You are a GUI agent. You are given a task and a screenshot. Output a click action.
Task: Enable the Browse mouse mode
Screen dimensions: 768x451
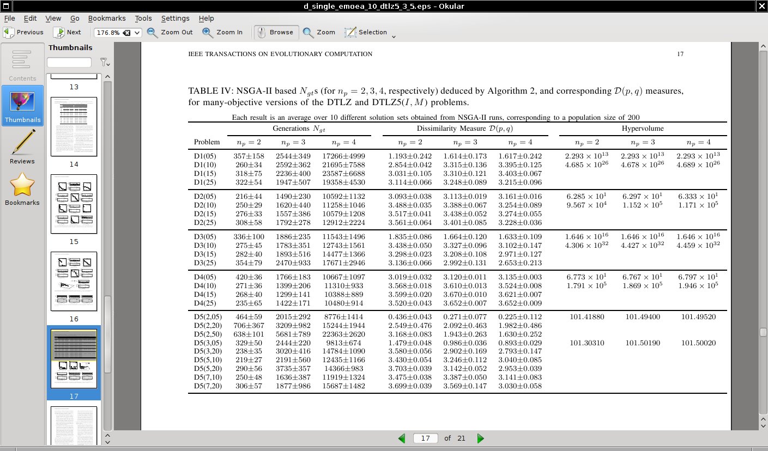(276, 32)
